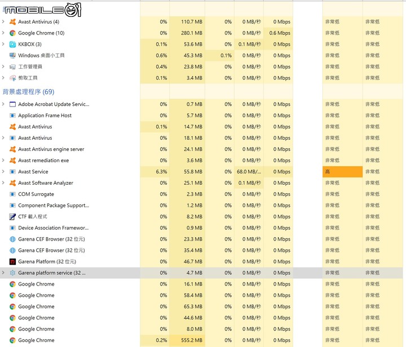The width and height of the screenshot is (406, 347).
Task: Select the CTF 載入程式 process name
Action: [x=33, y=217]
